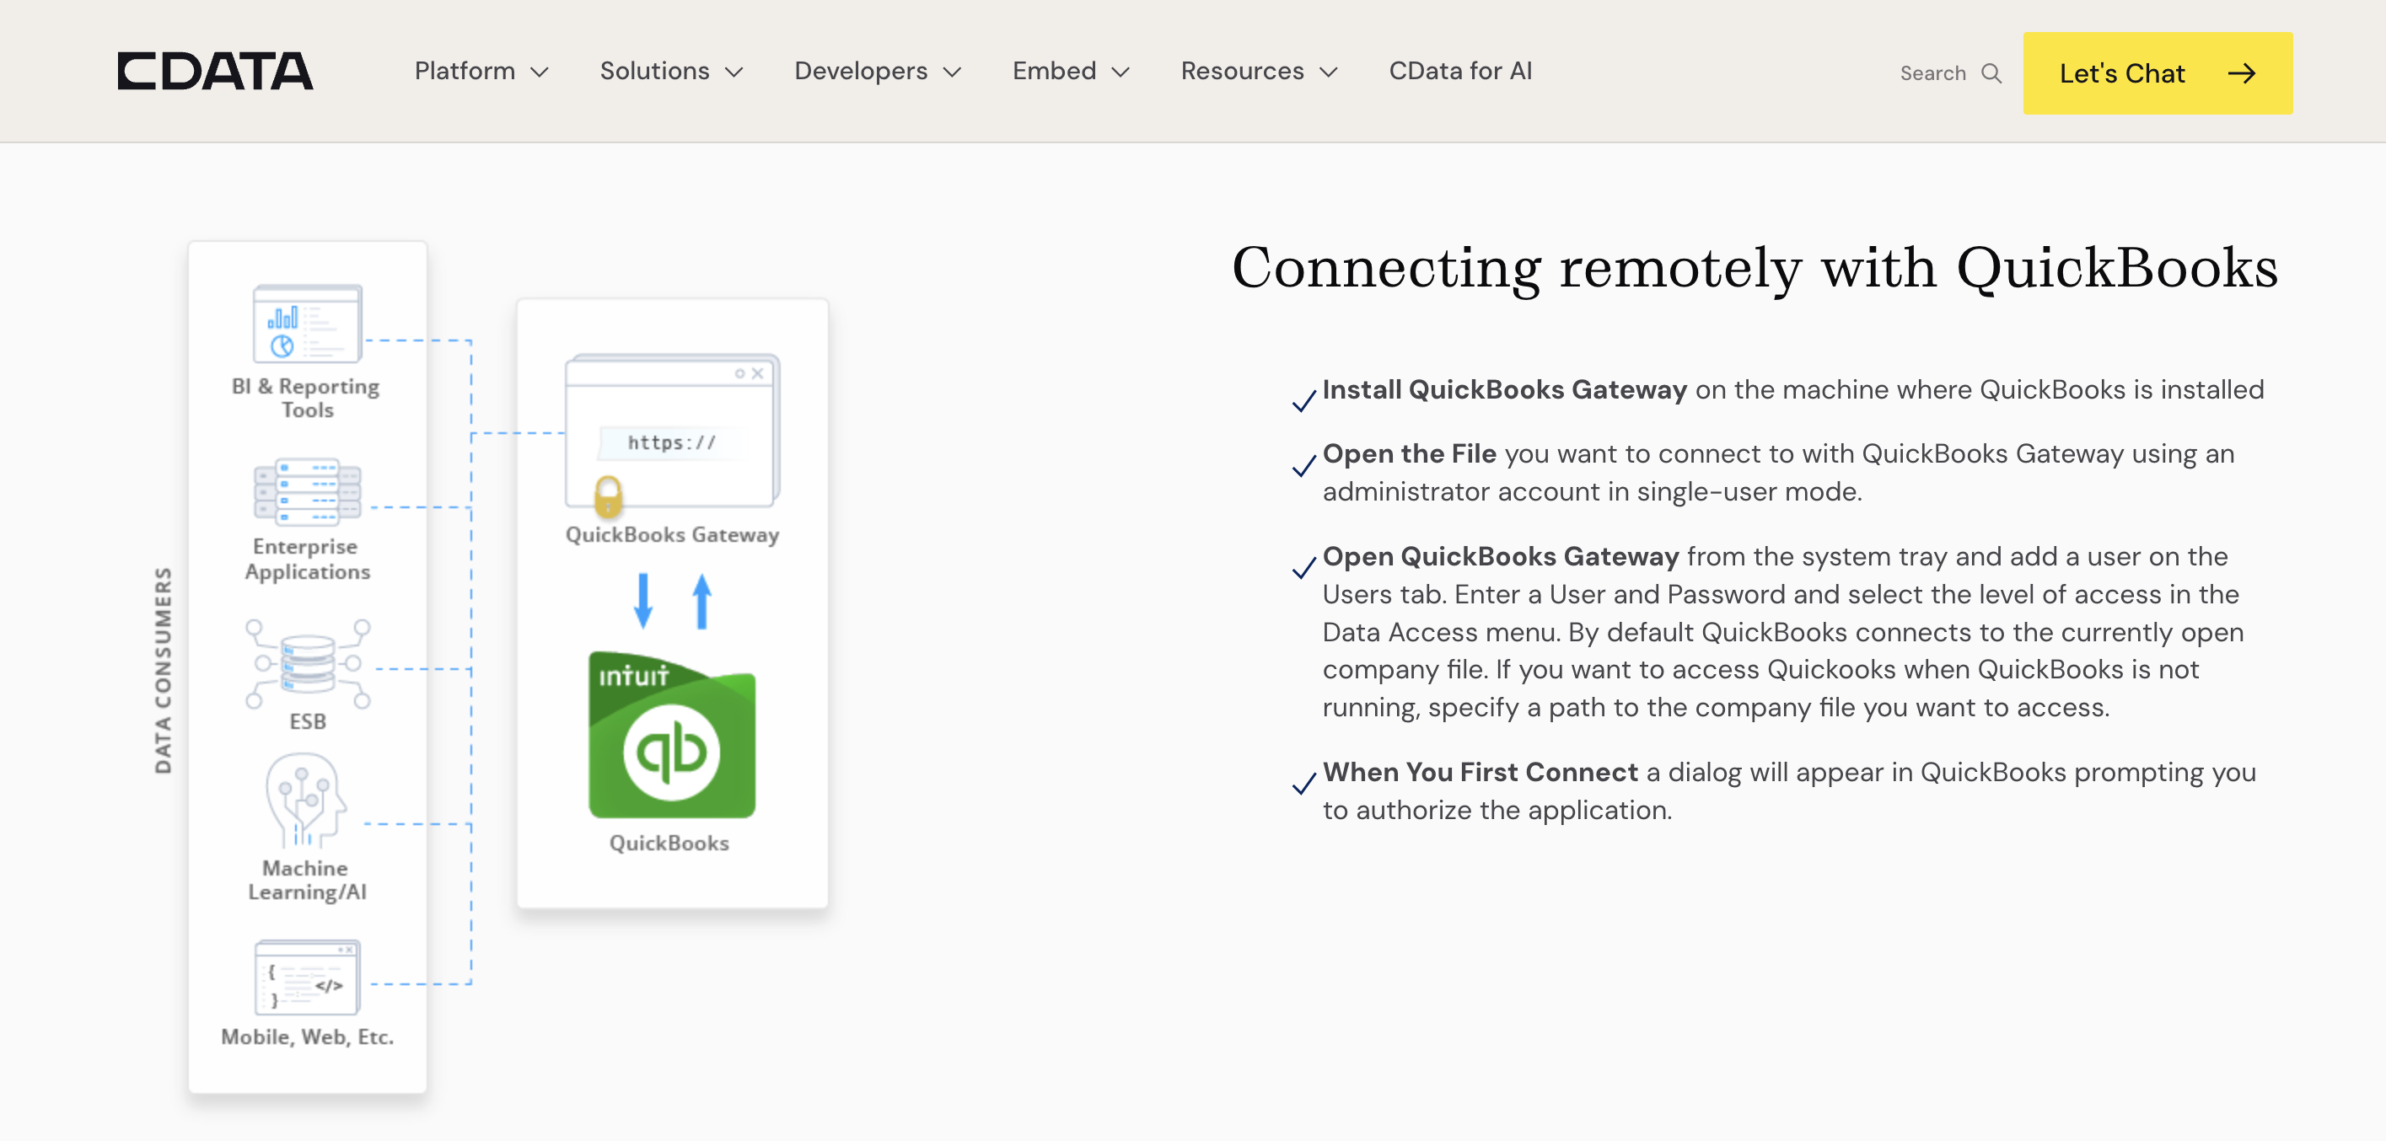Click the gold padlock icon
Image resolution: width=2386 pixels, height=1141 pixels.
click(x=608, y=496)
